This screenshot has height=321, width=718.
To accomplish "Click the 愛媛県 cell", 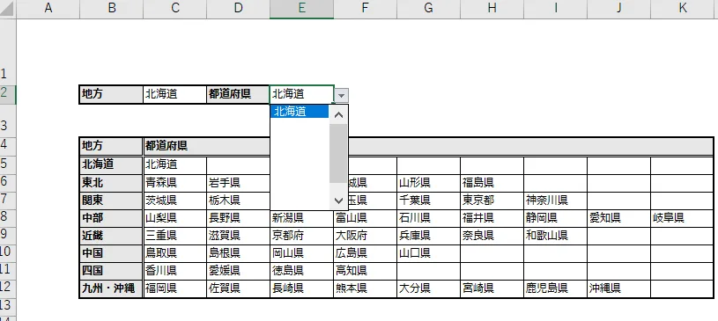I will pyautogui.click(x=238, y=271).
